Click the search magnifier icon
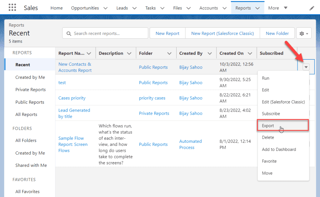This screenshot has width=320, height=197. [69, 34]
